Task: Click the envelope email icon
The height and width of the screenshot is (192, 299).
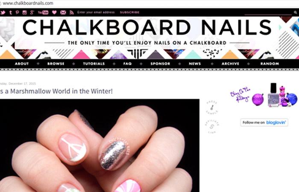Action: tap(63, 12)
